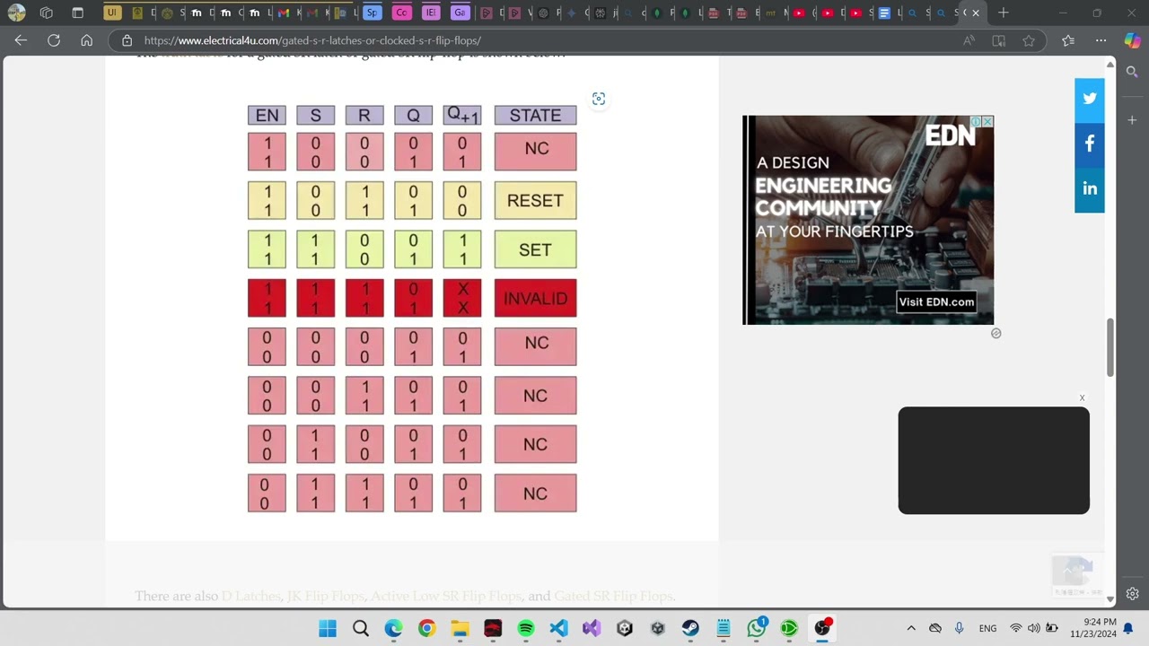Open the tab actions menu
The width and height of the screenshot is (1149, 646).
tap(78, 13)
